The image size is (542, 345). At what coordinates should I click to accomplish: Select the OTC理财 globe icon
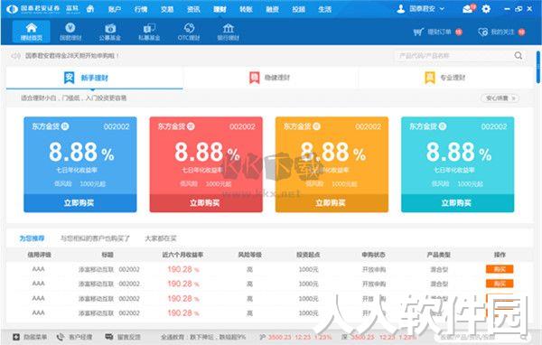189,28
